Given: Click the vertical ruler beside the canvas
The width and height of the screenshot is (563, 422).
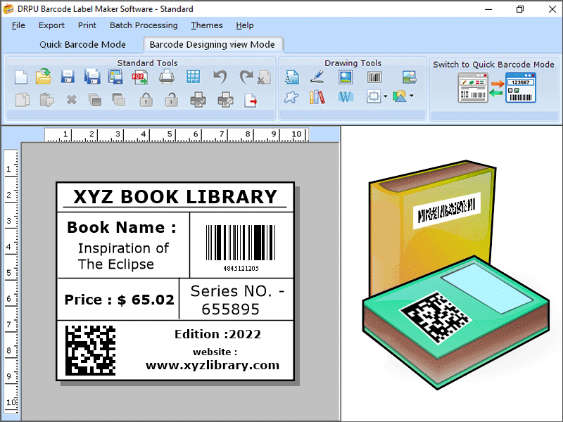Looking at the screenshot, I should point(11,281).
